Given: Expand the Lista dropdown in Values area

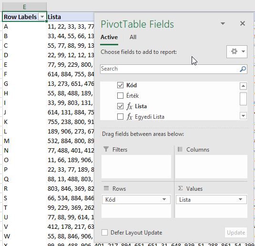Looking at the screenshot, I should (240, 199).
